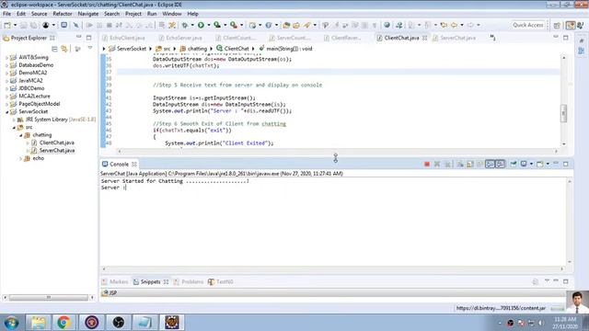
Task: Click Coverage run icon in toolbar
Action: click(x=217, y=25)
